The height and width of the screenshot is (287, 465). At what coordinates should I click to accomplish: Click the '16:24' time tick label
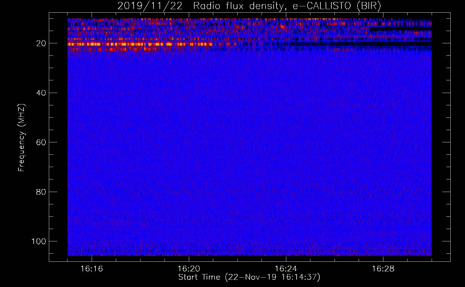(286, 269)
